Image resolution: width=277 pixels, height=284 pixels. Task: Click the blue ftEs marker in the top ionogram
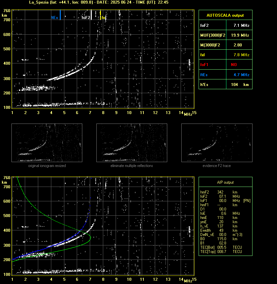pos(60,15)
